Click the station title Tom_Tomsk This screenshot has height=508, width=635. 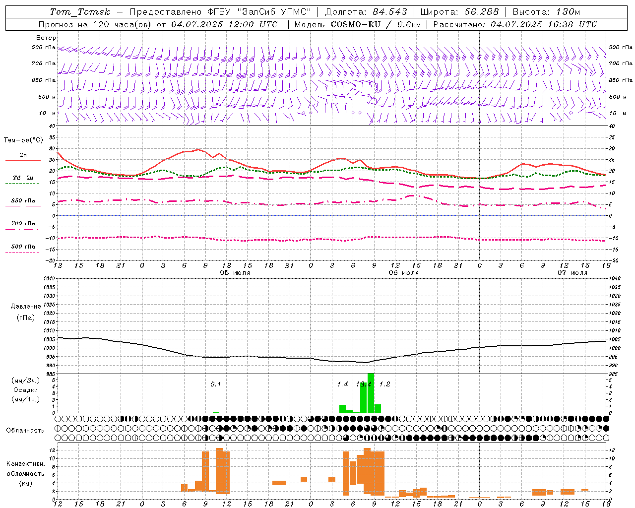coord(80,12)
